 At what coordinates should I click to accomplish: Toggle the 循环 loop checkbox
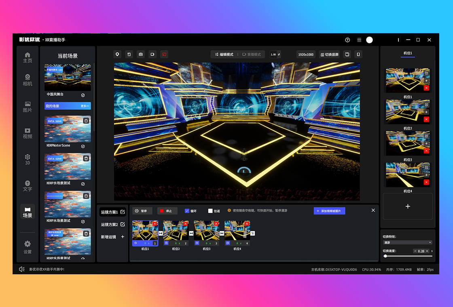(187, 211)
